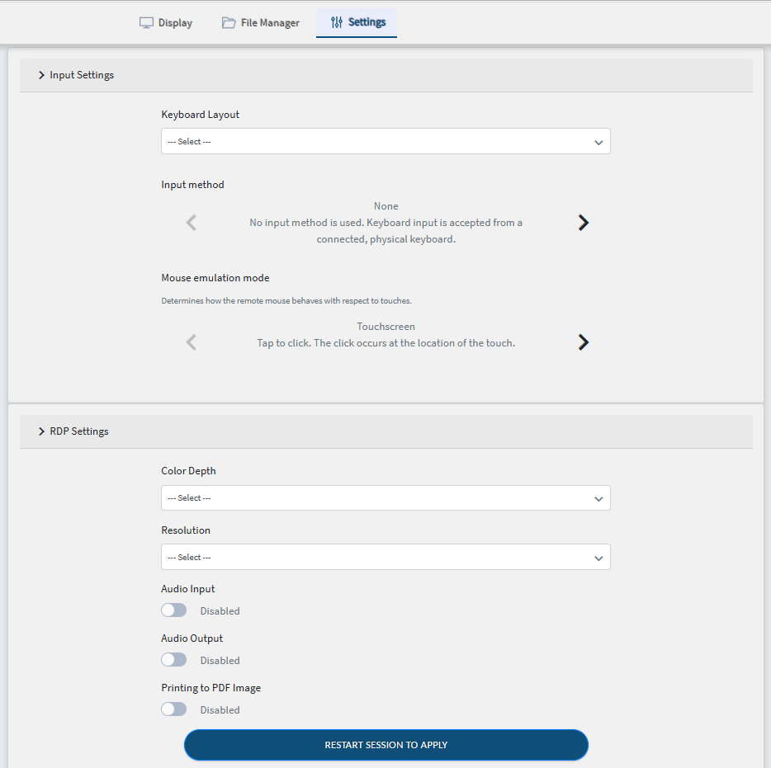
Task: Switch to the Display tab
Action: tap(166, 23)
